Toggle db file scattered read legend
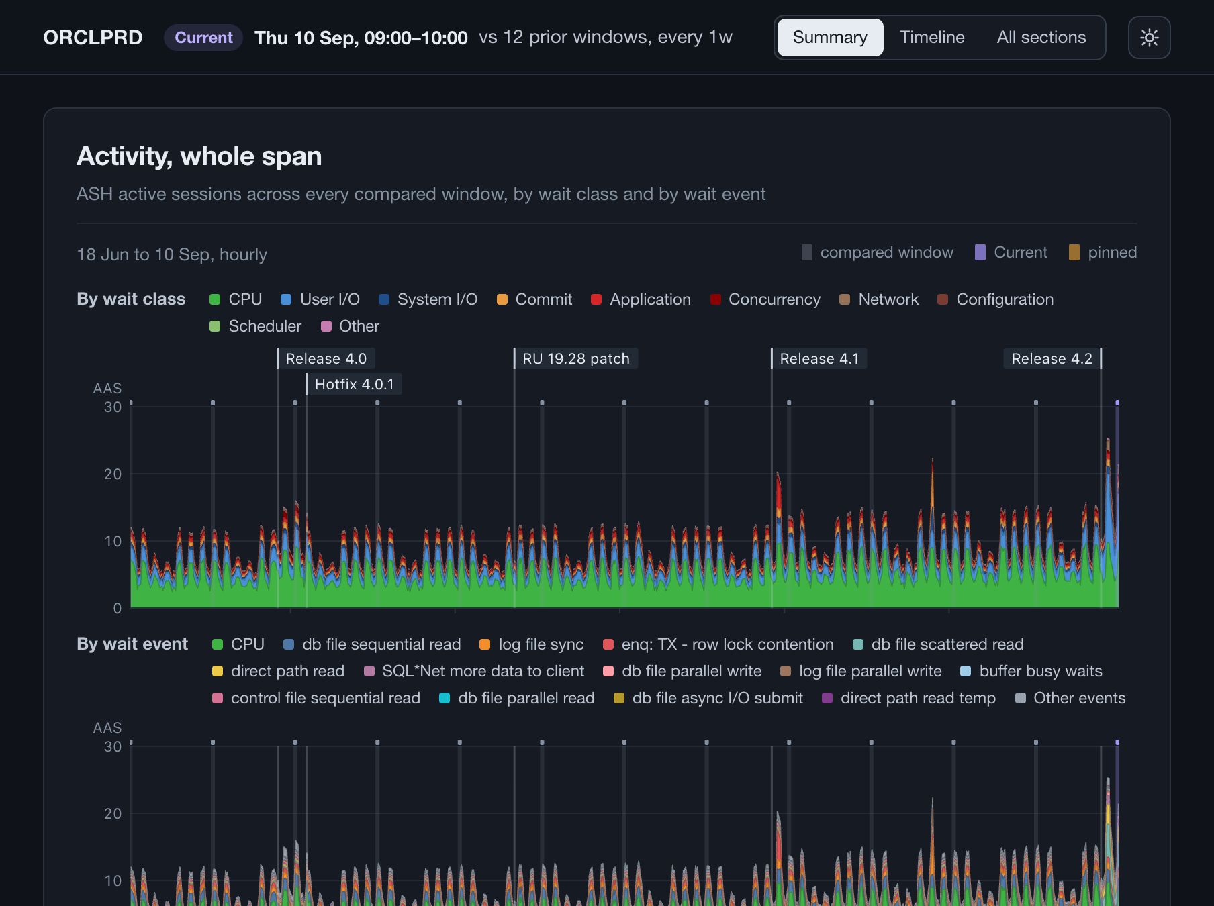1214x906 pixels. (938, 644)
